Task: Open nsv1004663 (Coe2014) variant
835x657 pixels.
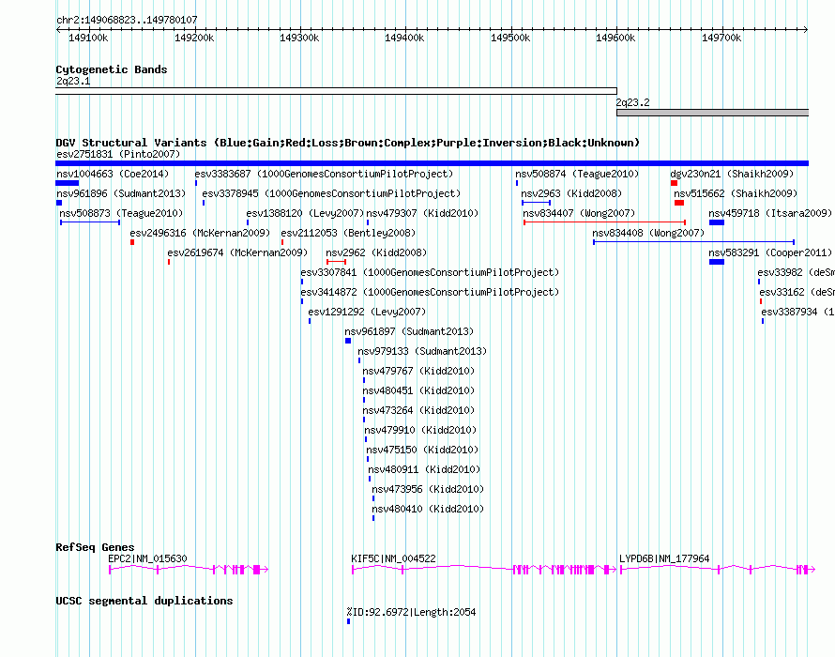Action: (x=113, y=174)
